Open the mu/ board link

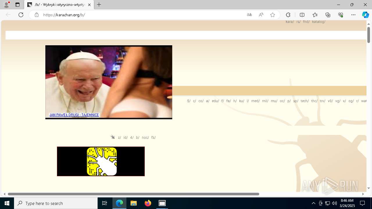[x=274, y=101]
